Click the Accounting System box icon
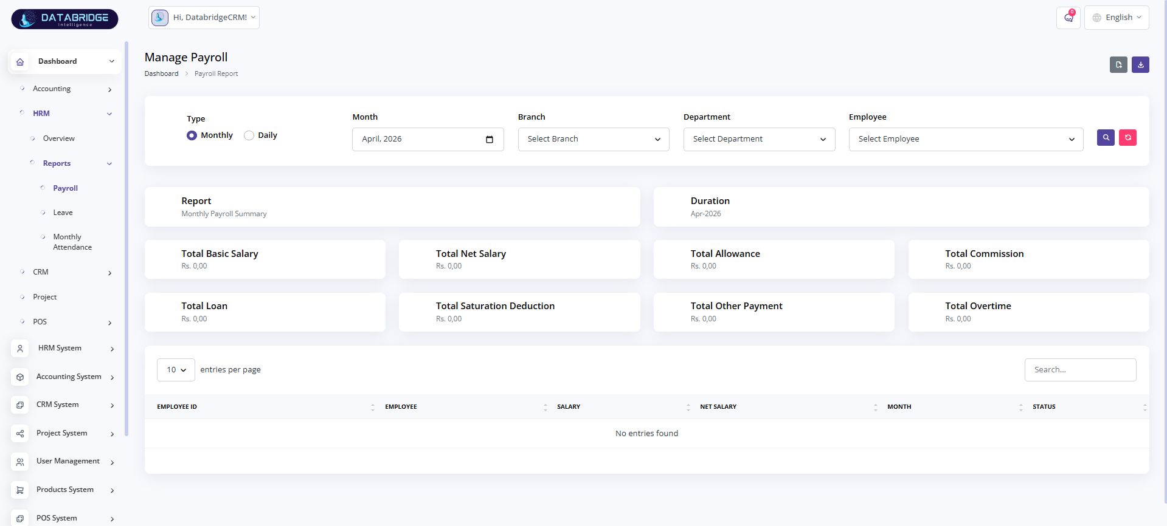 (x=20, y=377)
